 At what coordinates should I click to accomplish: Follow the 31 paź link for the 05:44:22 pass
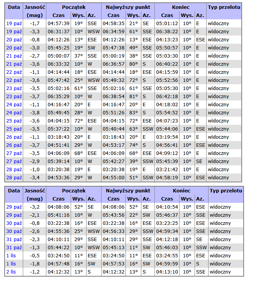point(14,247)
